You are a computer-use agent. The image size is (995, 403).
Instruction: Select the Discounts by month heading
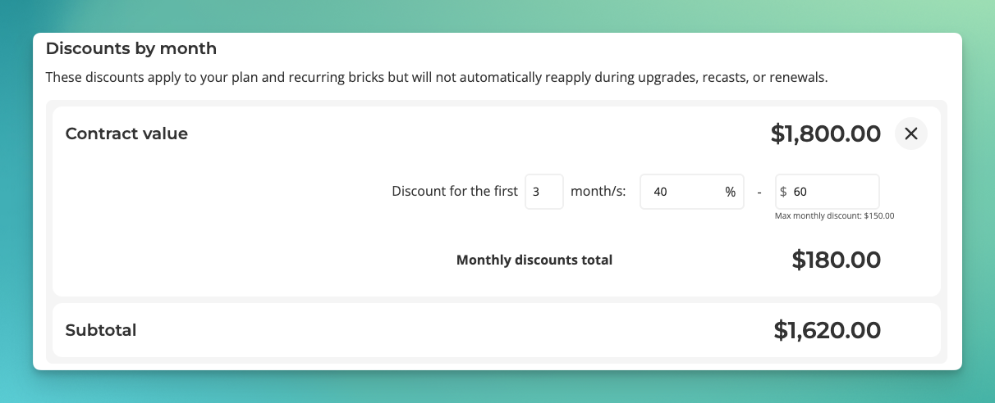131,48
